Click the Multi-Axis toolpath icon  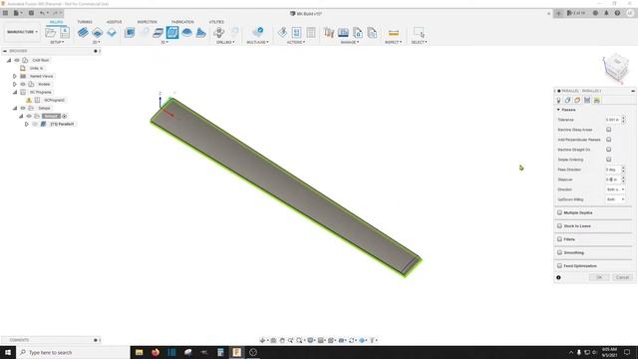(x=257, y=33)
